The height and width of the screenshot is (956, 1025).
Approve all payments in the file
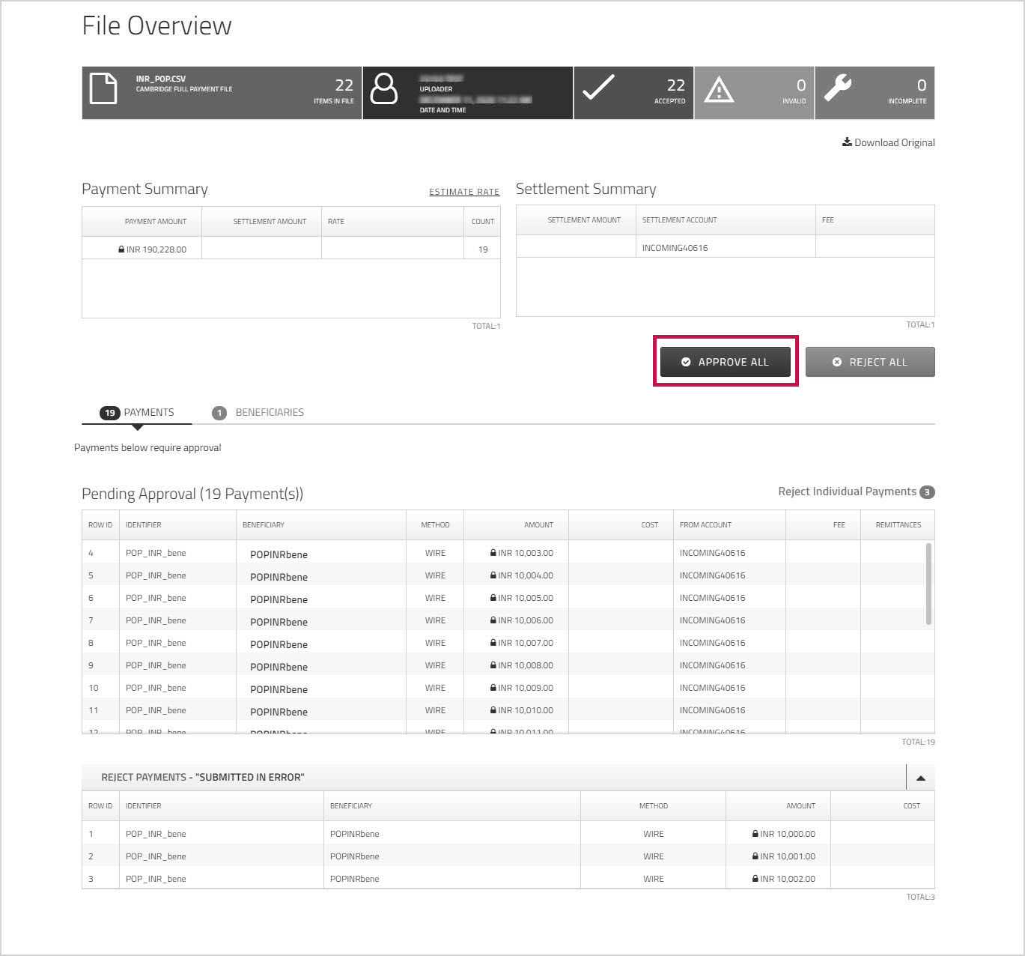tap(725, 362)
